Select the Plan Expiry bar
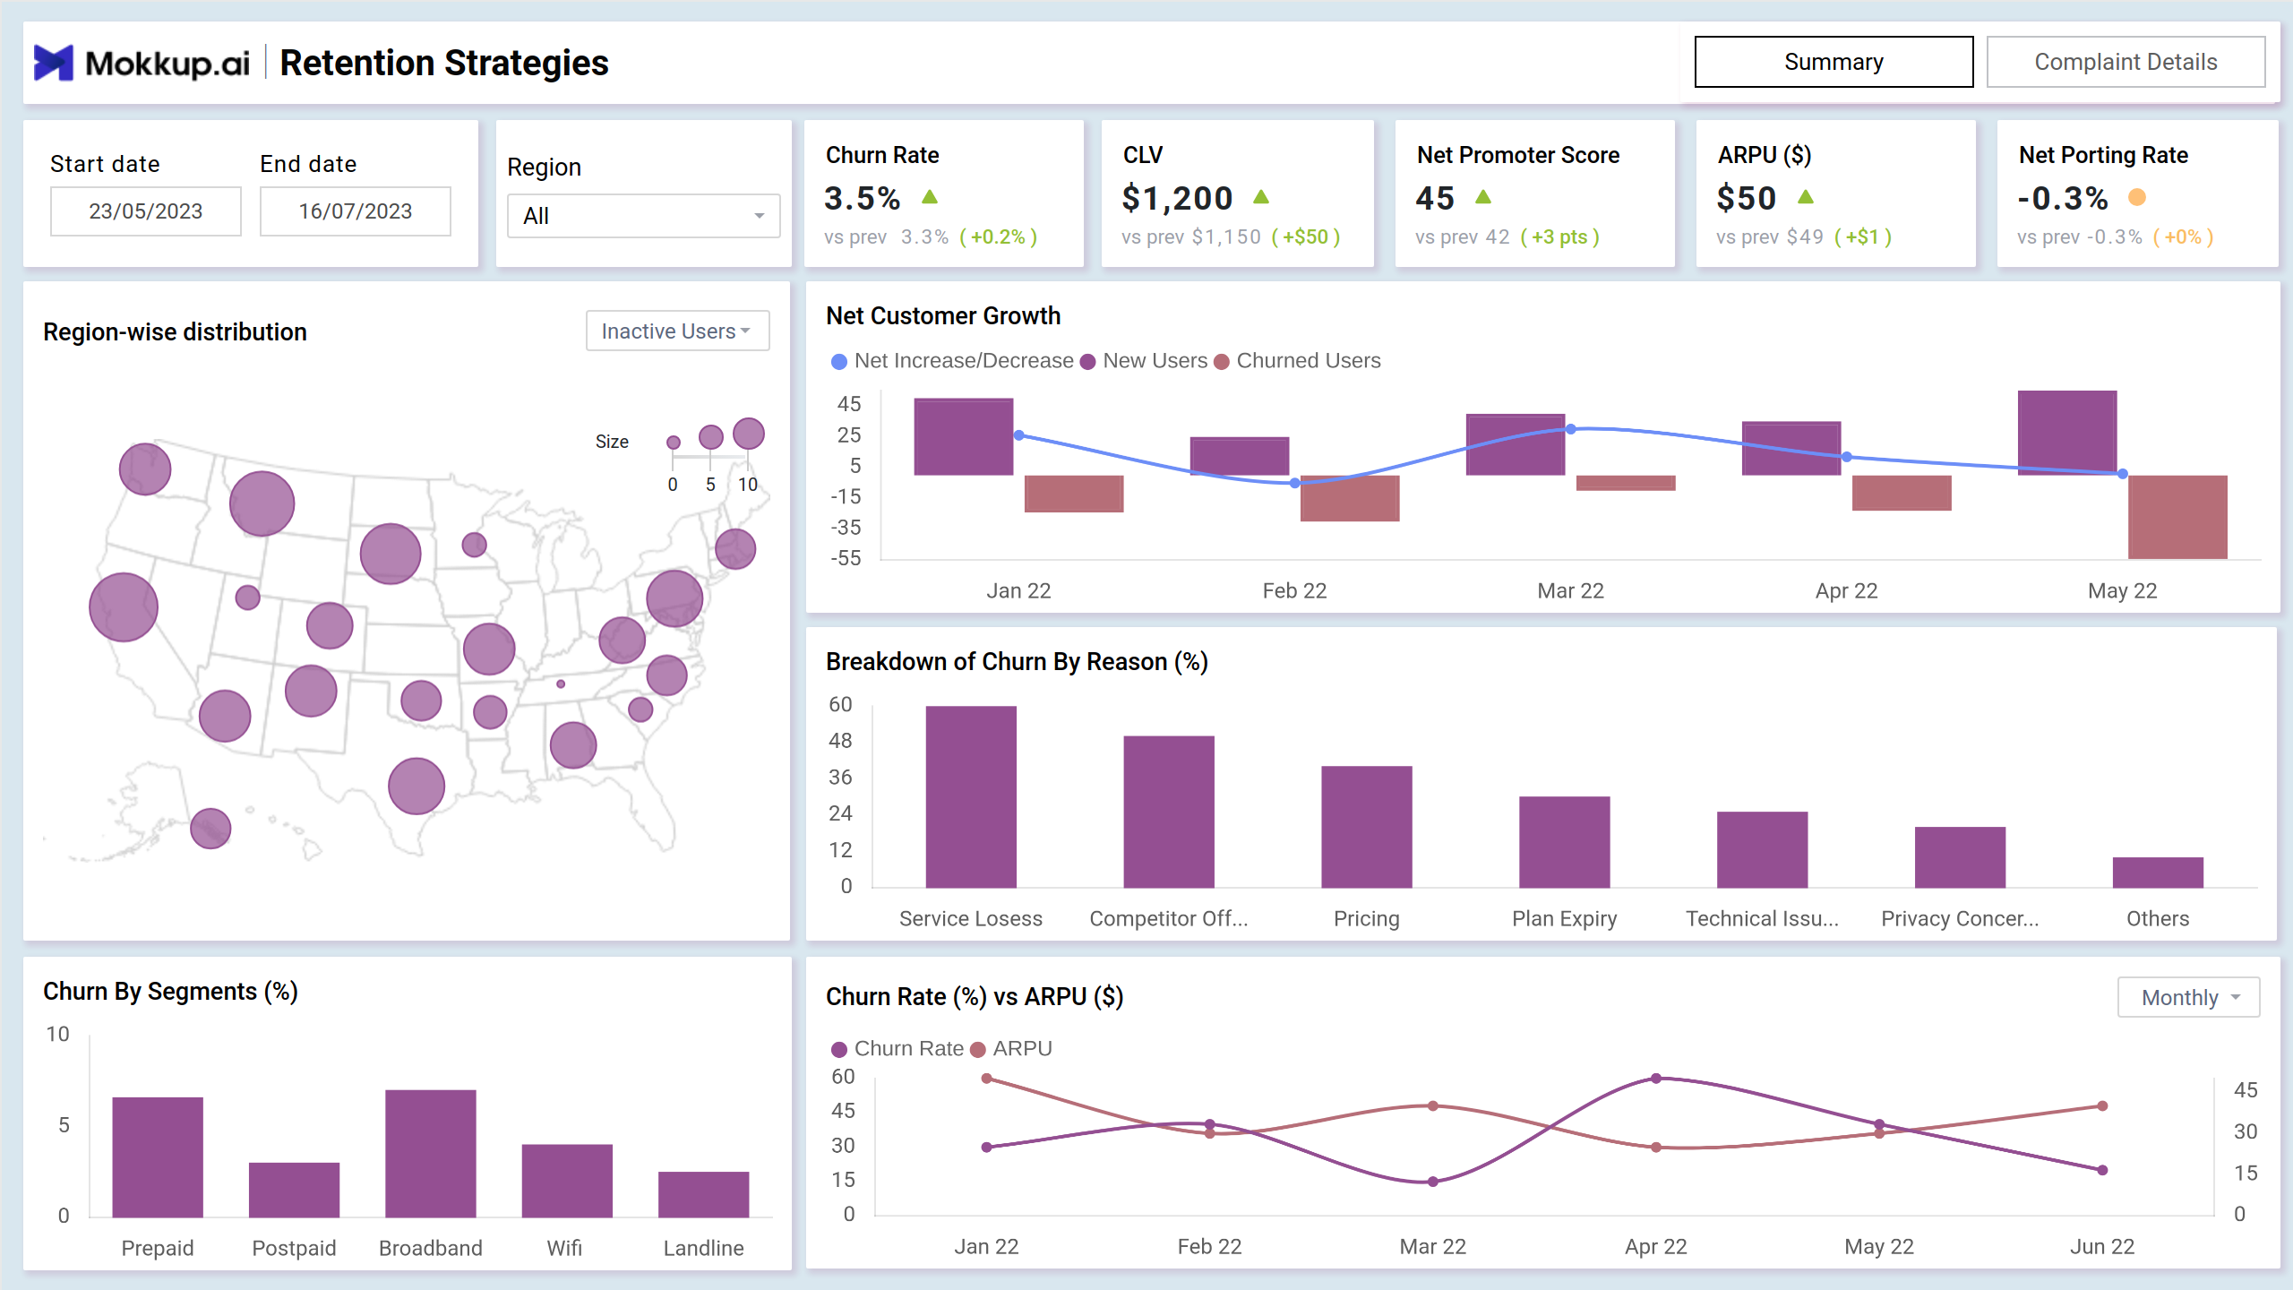 click(x=1565, y=842)
